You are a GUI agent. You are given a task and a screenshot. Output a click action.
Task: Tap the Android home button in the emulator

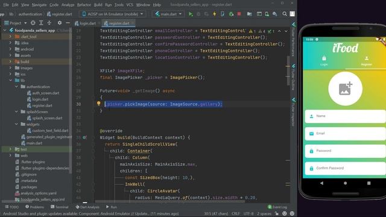345,183
